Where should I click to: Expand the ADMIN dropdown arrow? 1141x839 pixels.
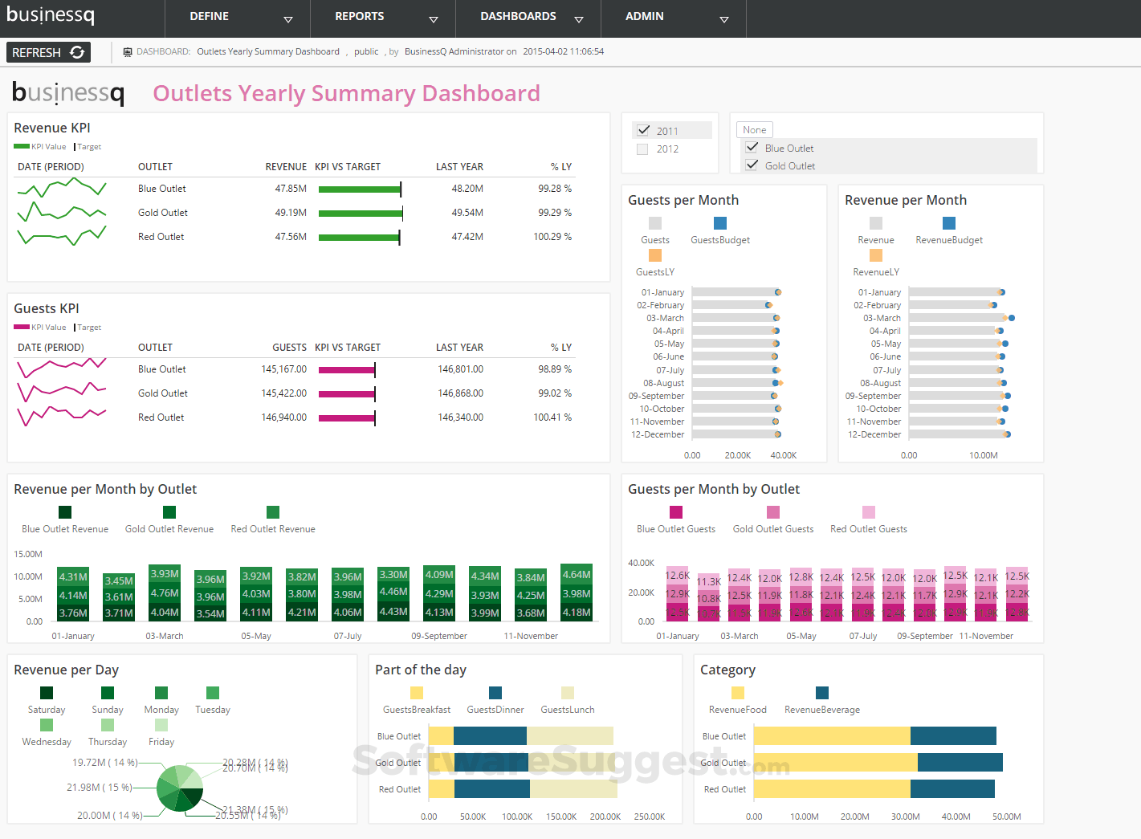pos(723,18)
